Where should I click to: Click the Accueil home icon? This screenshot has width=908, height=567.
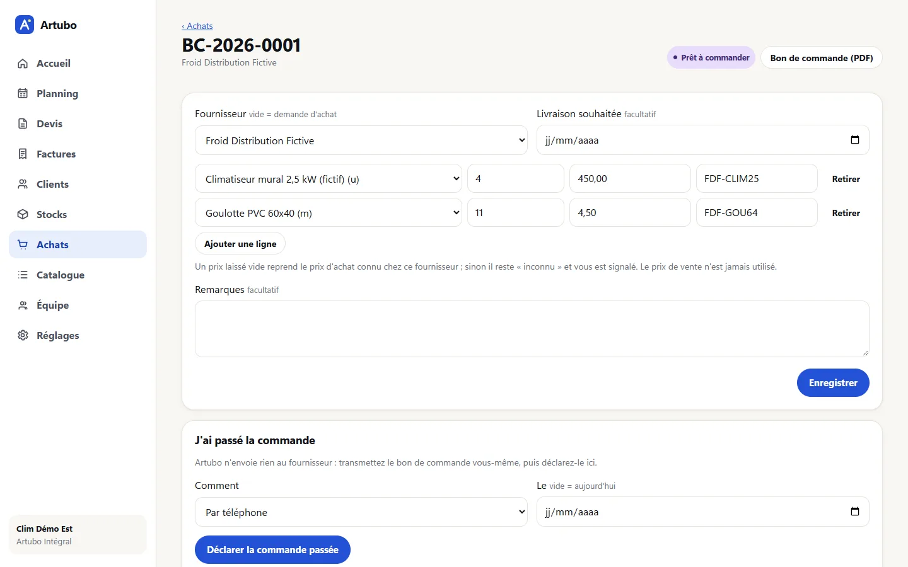(23, 64)
